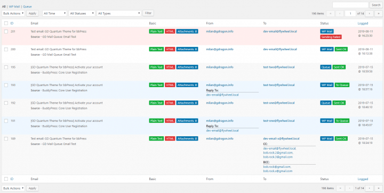Open recipient test-two@flywheel.local in row 195
384x193 pixels.
[279, 67]
